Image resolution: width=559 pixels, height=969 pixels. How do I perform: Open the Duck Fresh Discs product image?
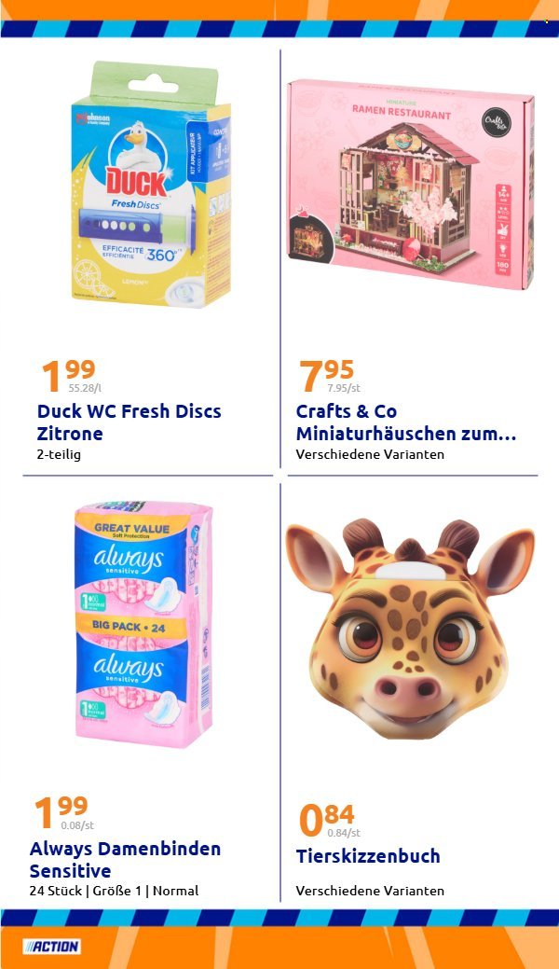coord(151,184)
